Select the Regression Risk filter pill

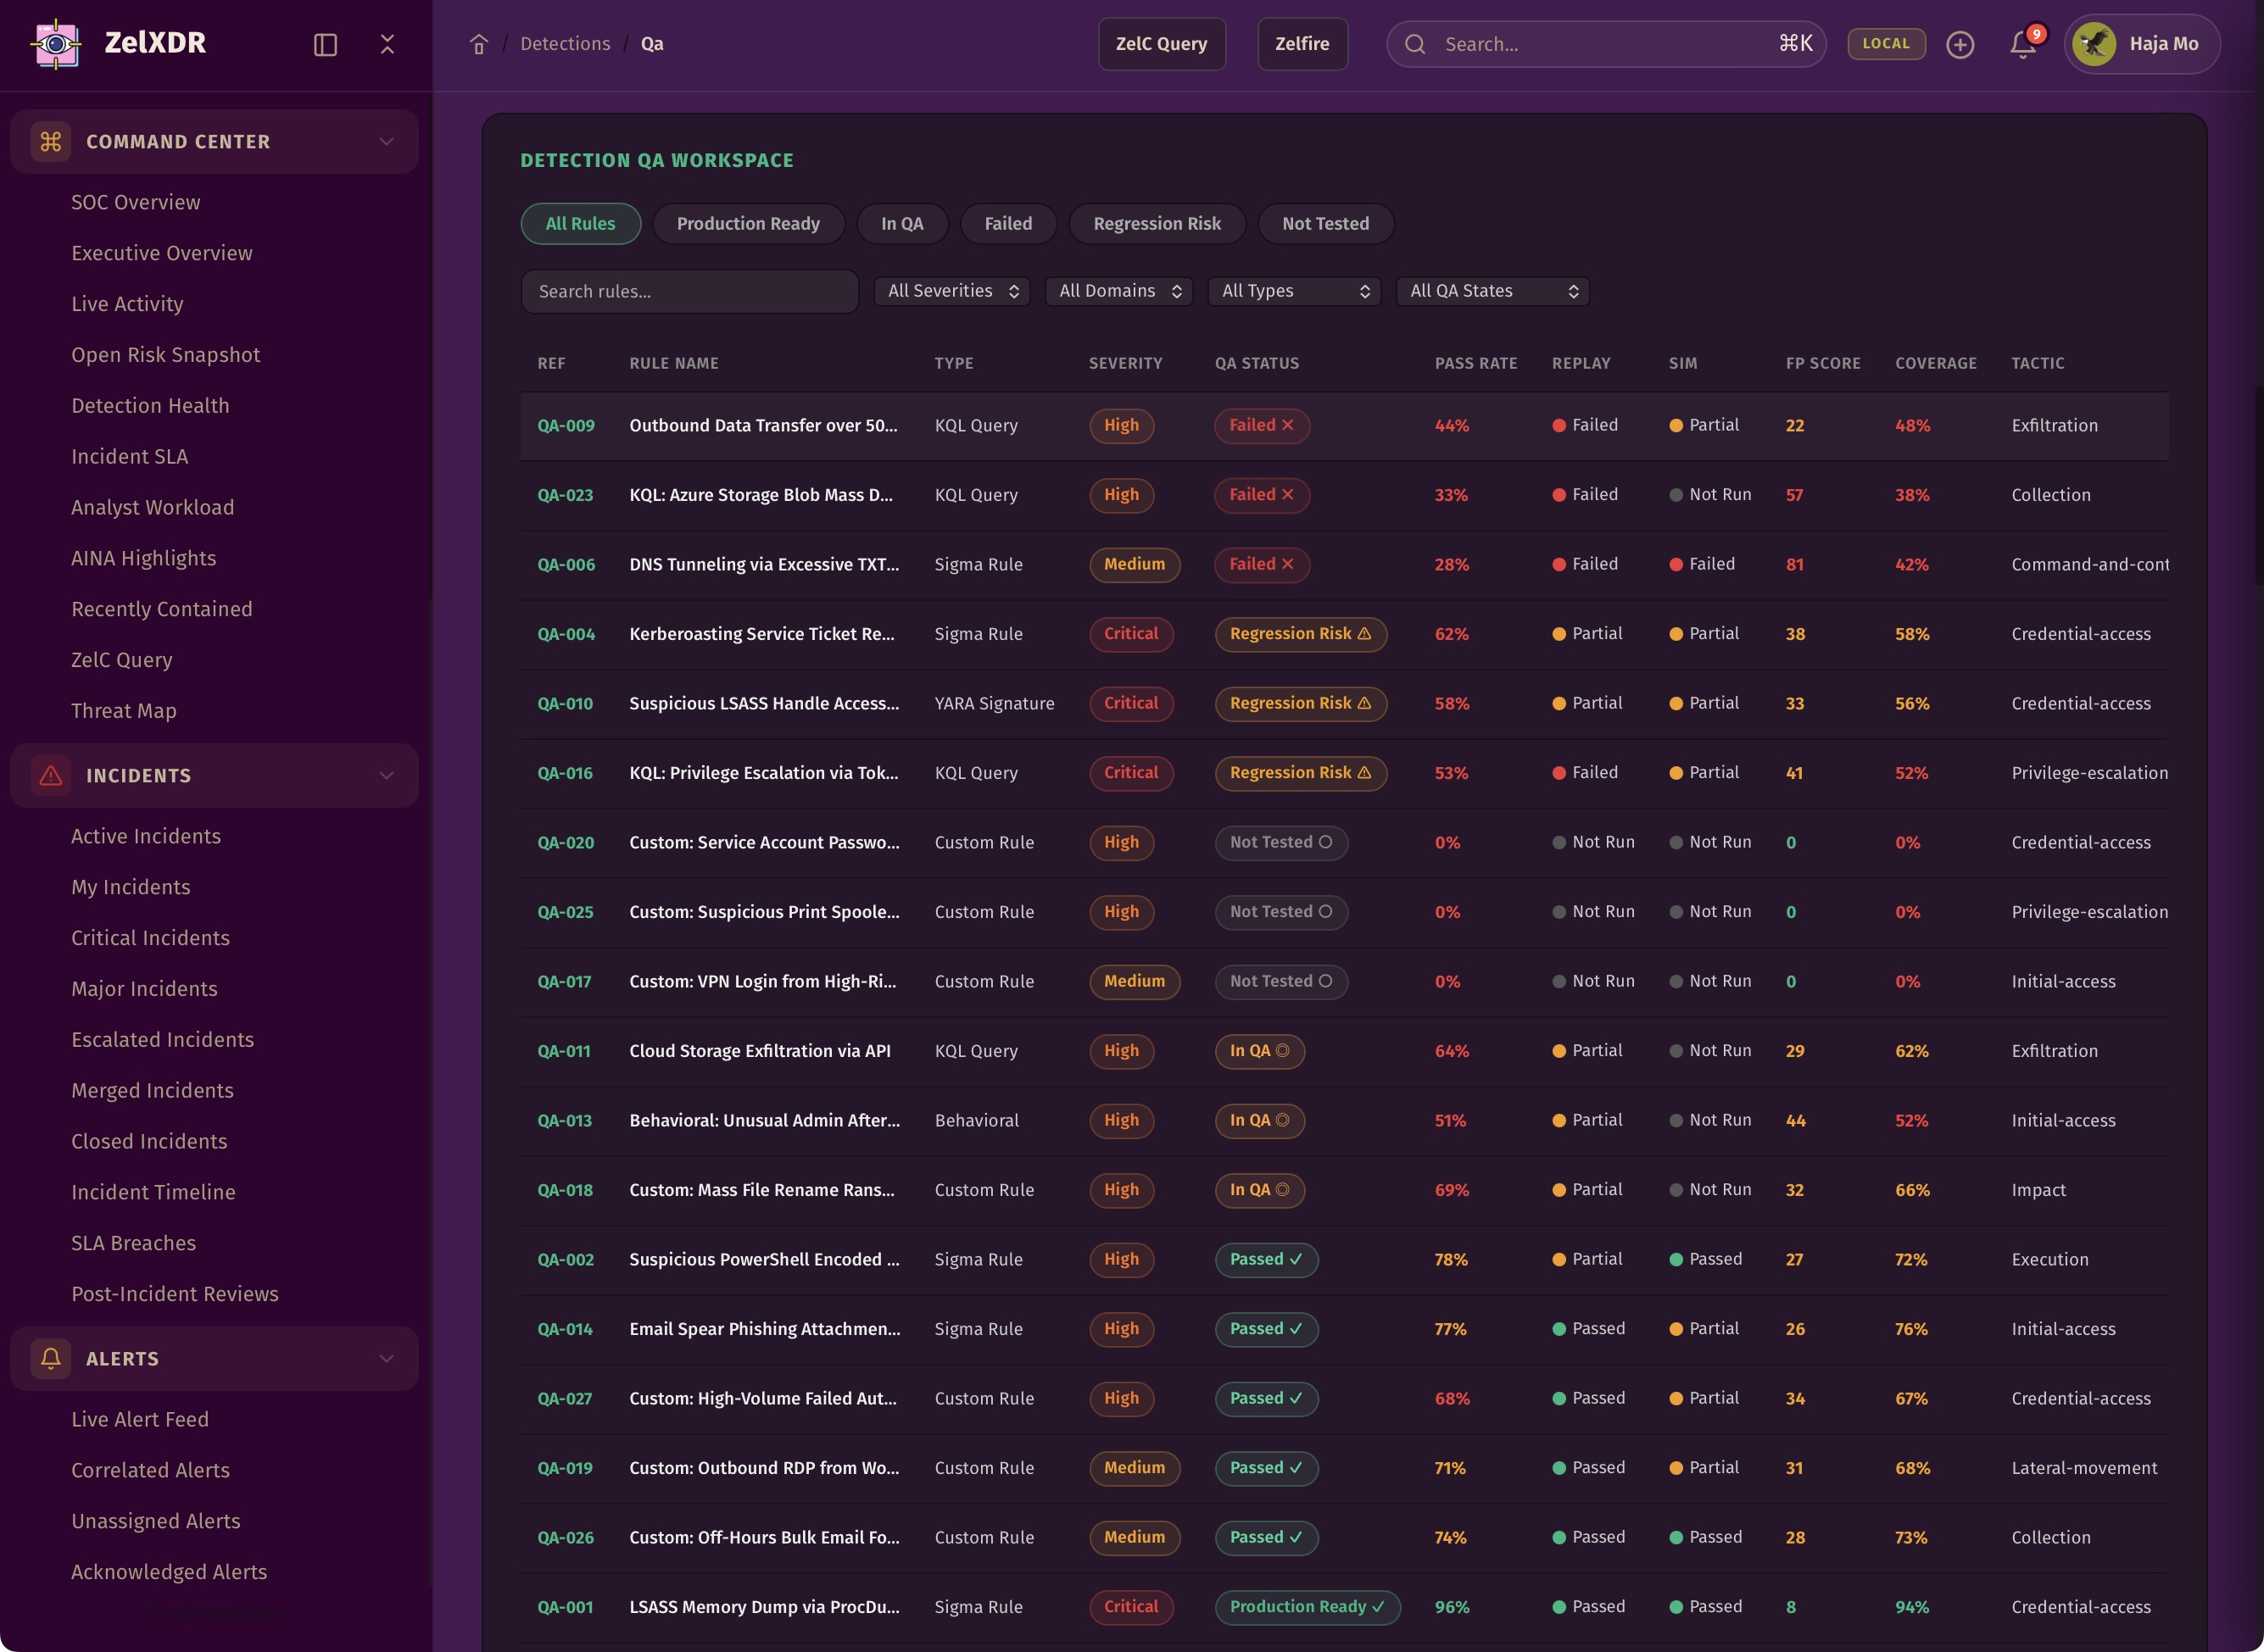click(1157, 224)
